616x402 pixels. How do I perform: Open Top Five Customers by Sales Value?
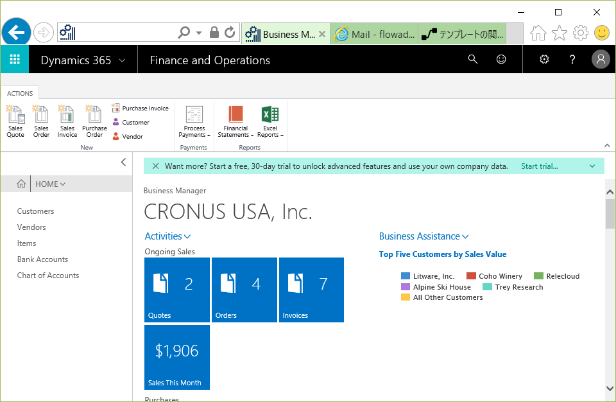click(x=442, y=254)
